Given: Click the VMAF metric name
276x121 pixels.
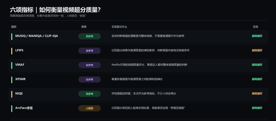Looking at the screenshot, I should pos(20,65).
